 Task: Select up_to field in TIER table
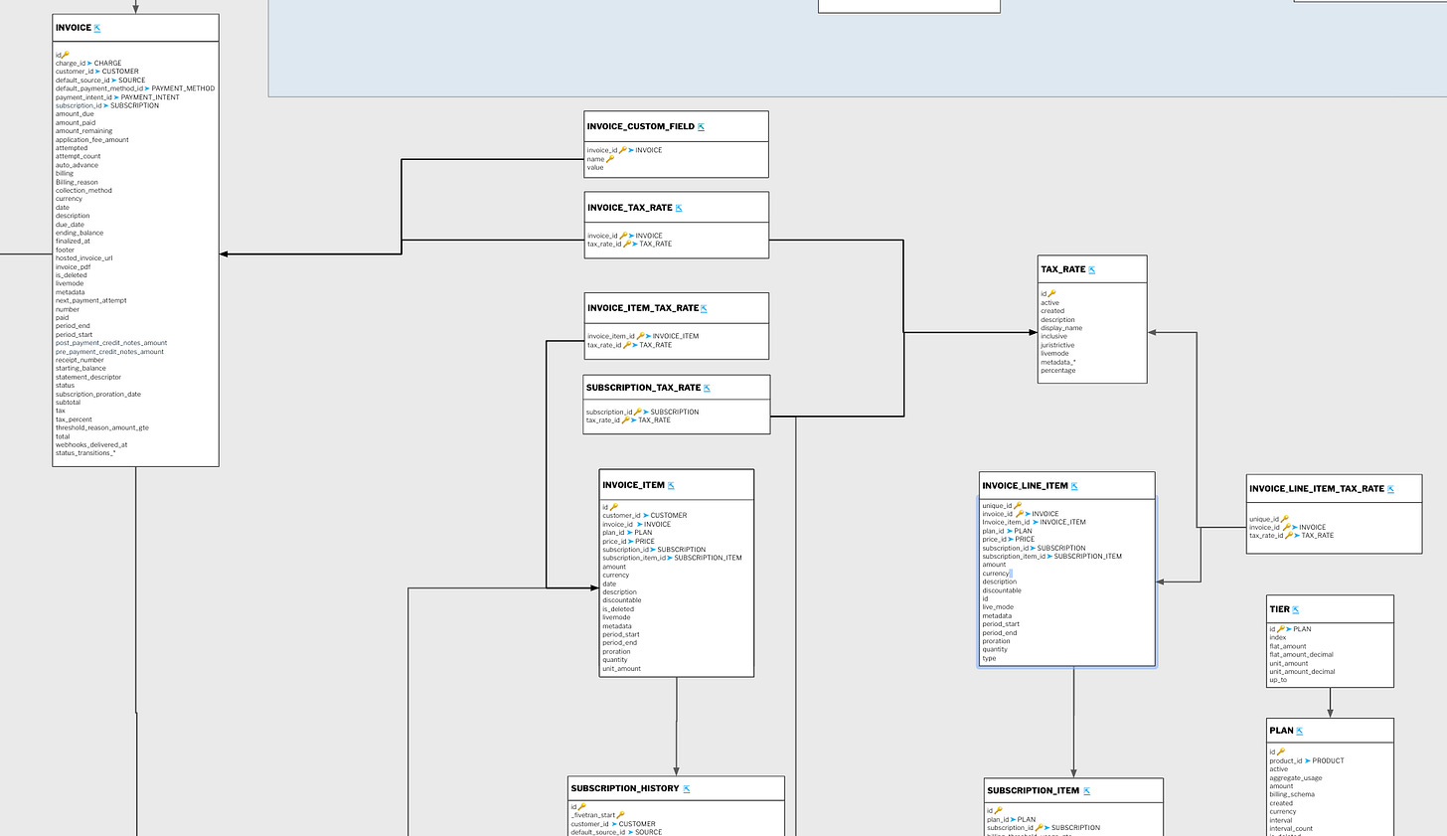pyautogui.click(x=1278, y=680)
